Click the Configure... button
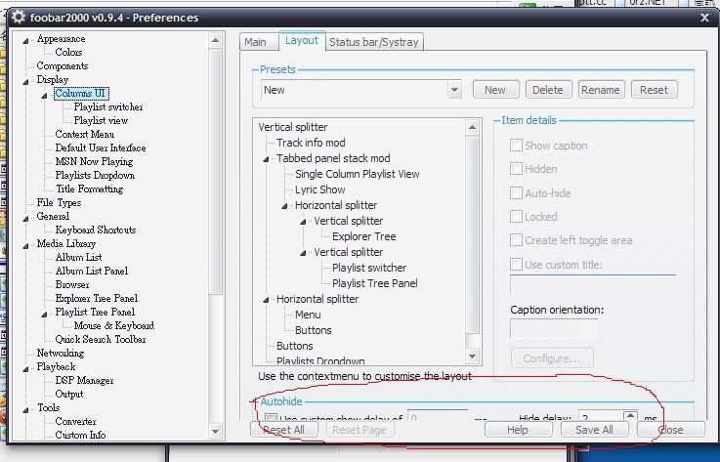 point(552,358)
